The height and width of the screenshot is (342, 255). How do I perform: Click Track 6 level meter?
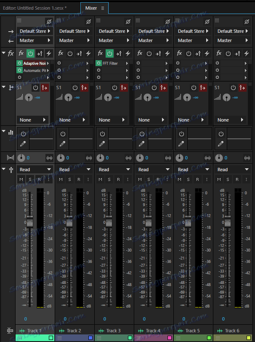(238, 248)
